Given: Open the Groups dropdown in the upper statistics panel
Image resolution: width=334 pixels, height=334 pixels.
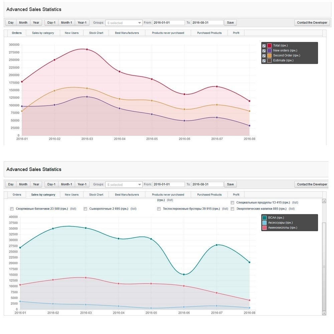Looking at the screenshot, I should (124, 23).
